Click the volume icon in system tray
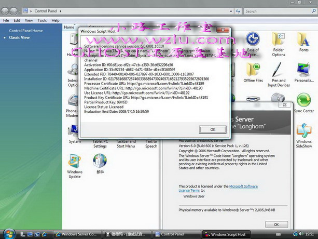This screenshot has height=239, width=318. pyautogui.click(x=301, y=234)
